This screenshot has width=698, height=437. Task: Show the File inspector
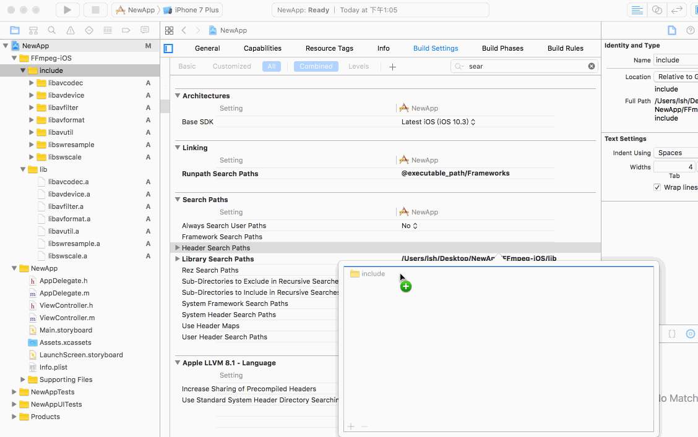point(672,30)
